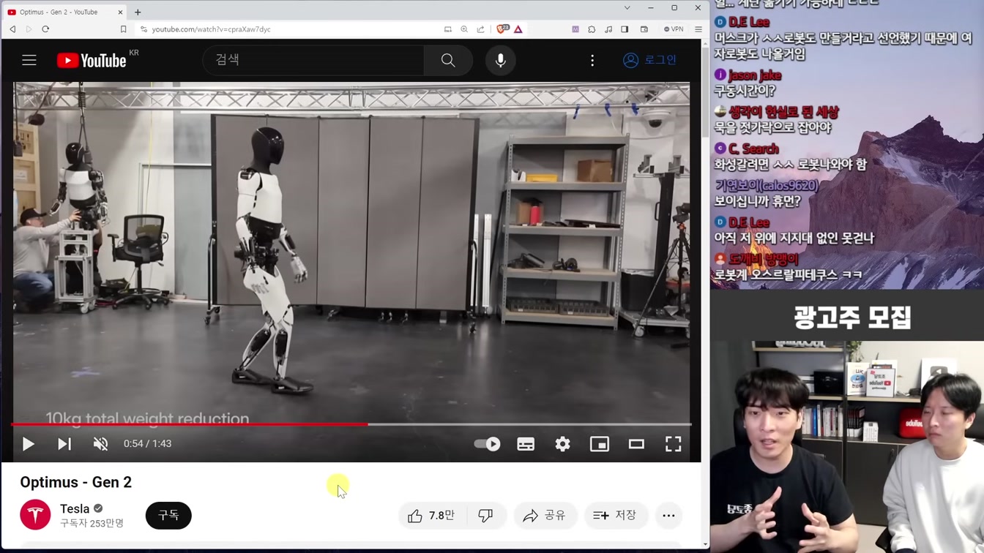Click chat username jason jake
The height and width of the screenshot is (553, 984).
point(754,75)
